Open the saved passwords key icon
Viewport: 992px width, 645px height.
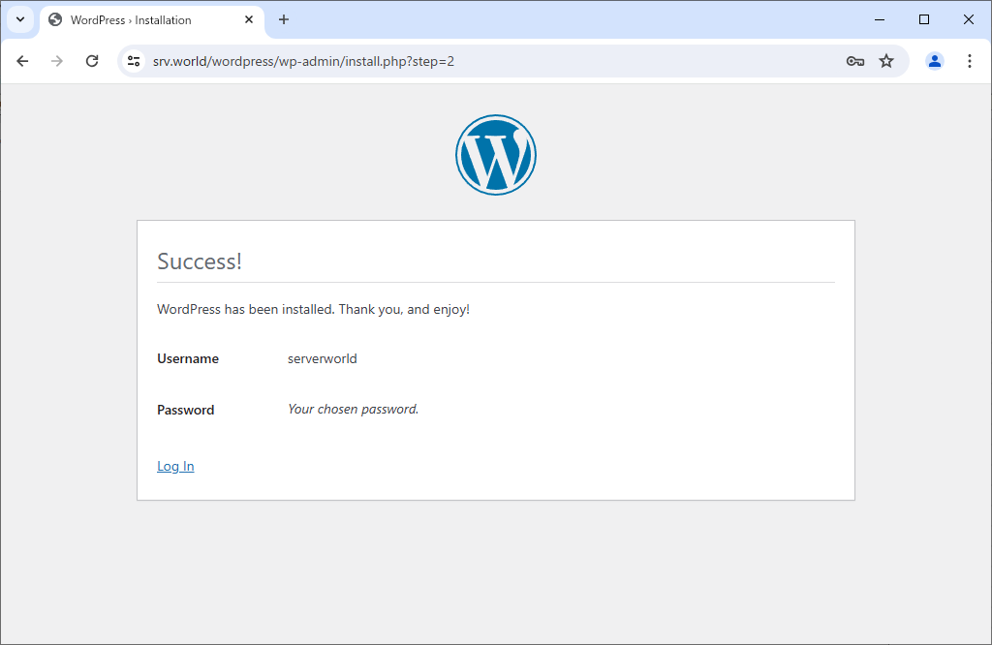[854, 61]
